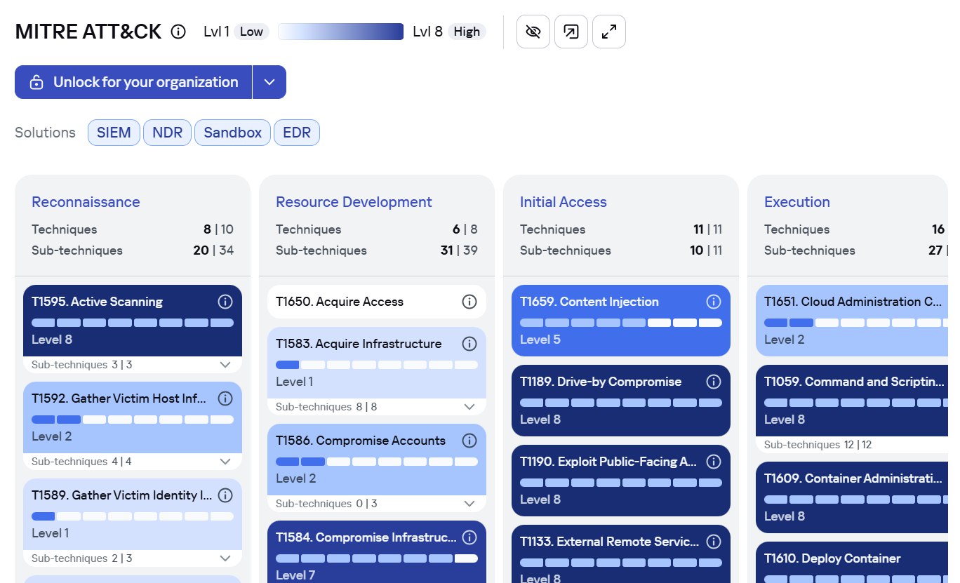Click the T1609. Container Administration title
The width and height of the screenshot is (960, 583).
(x=853, y=478)
